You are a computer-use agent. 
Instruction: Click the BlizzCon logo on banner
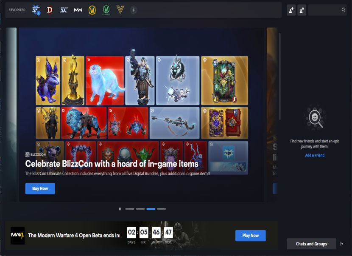point(36,154)
